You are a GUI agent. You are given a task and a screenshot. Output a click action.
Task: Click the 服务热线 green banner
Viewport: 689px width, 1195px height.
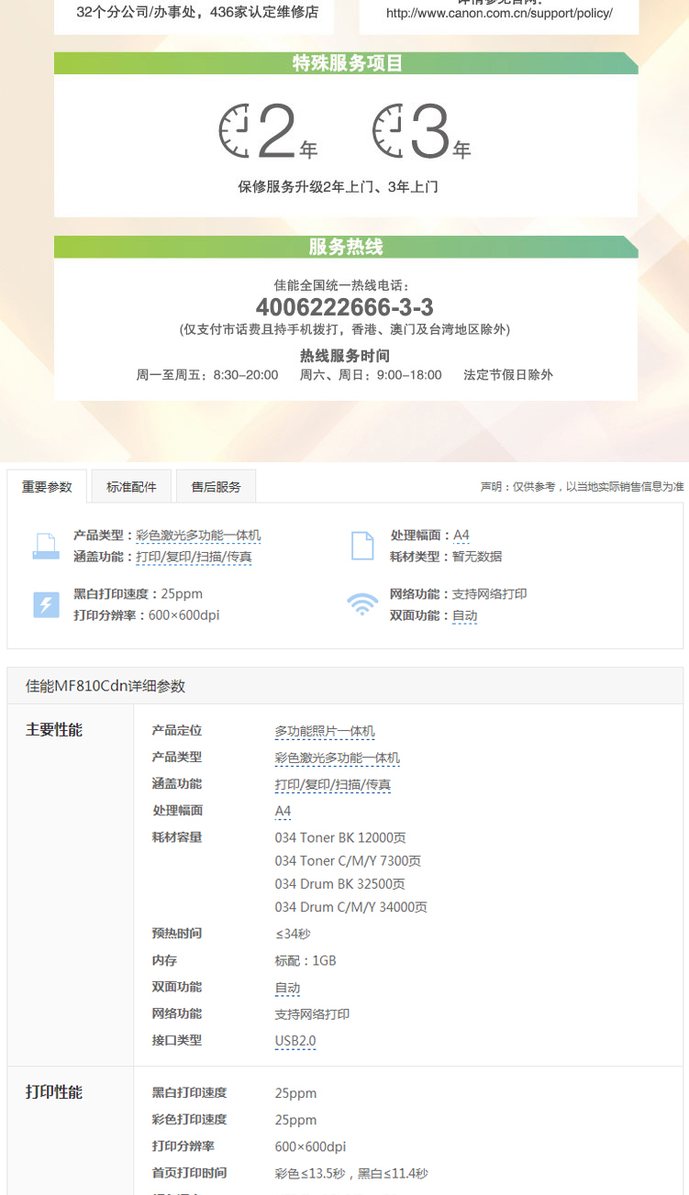click(x=345, y=247)
